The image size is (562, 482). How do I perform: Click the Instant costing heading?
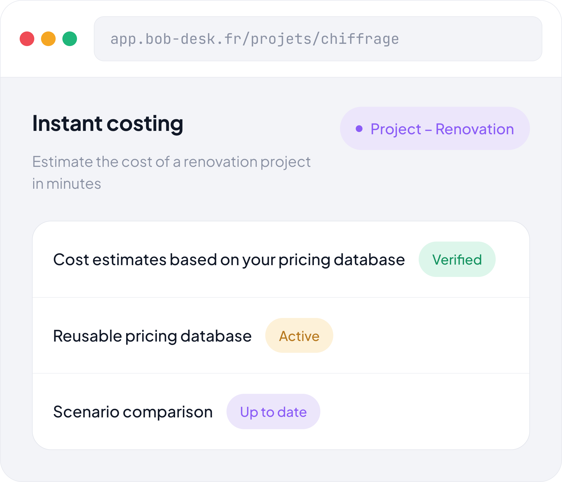click(x=108, y=124)
